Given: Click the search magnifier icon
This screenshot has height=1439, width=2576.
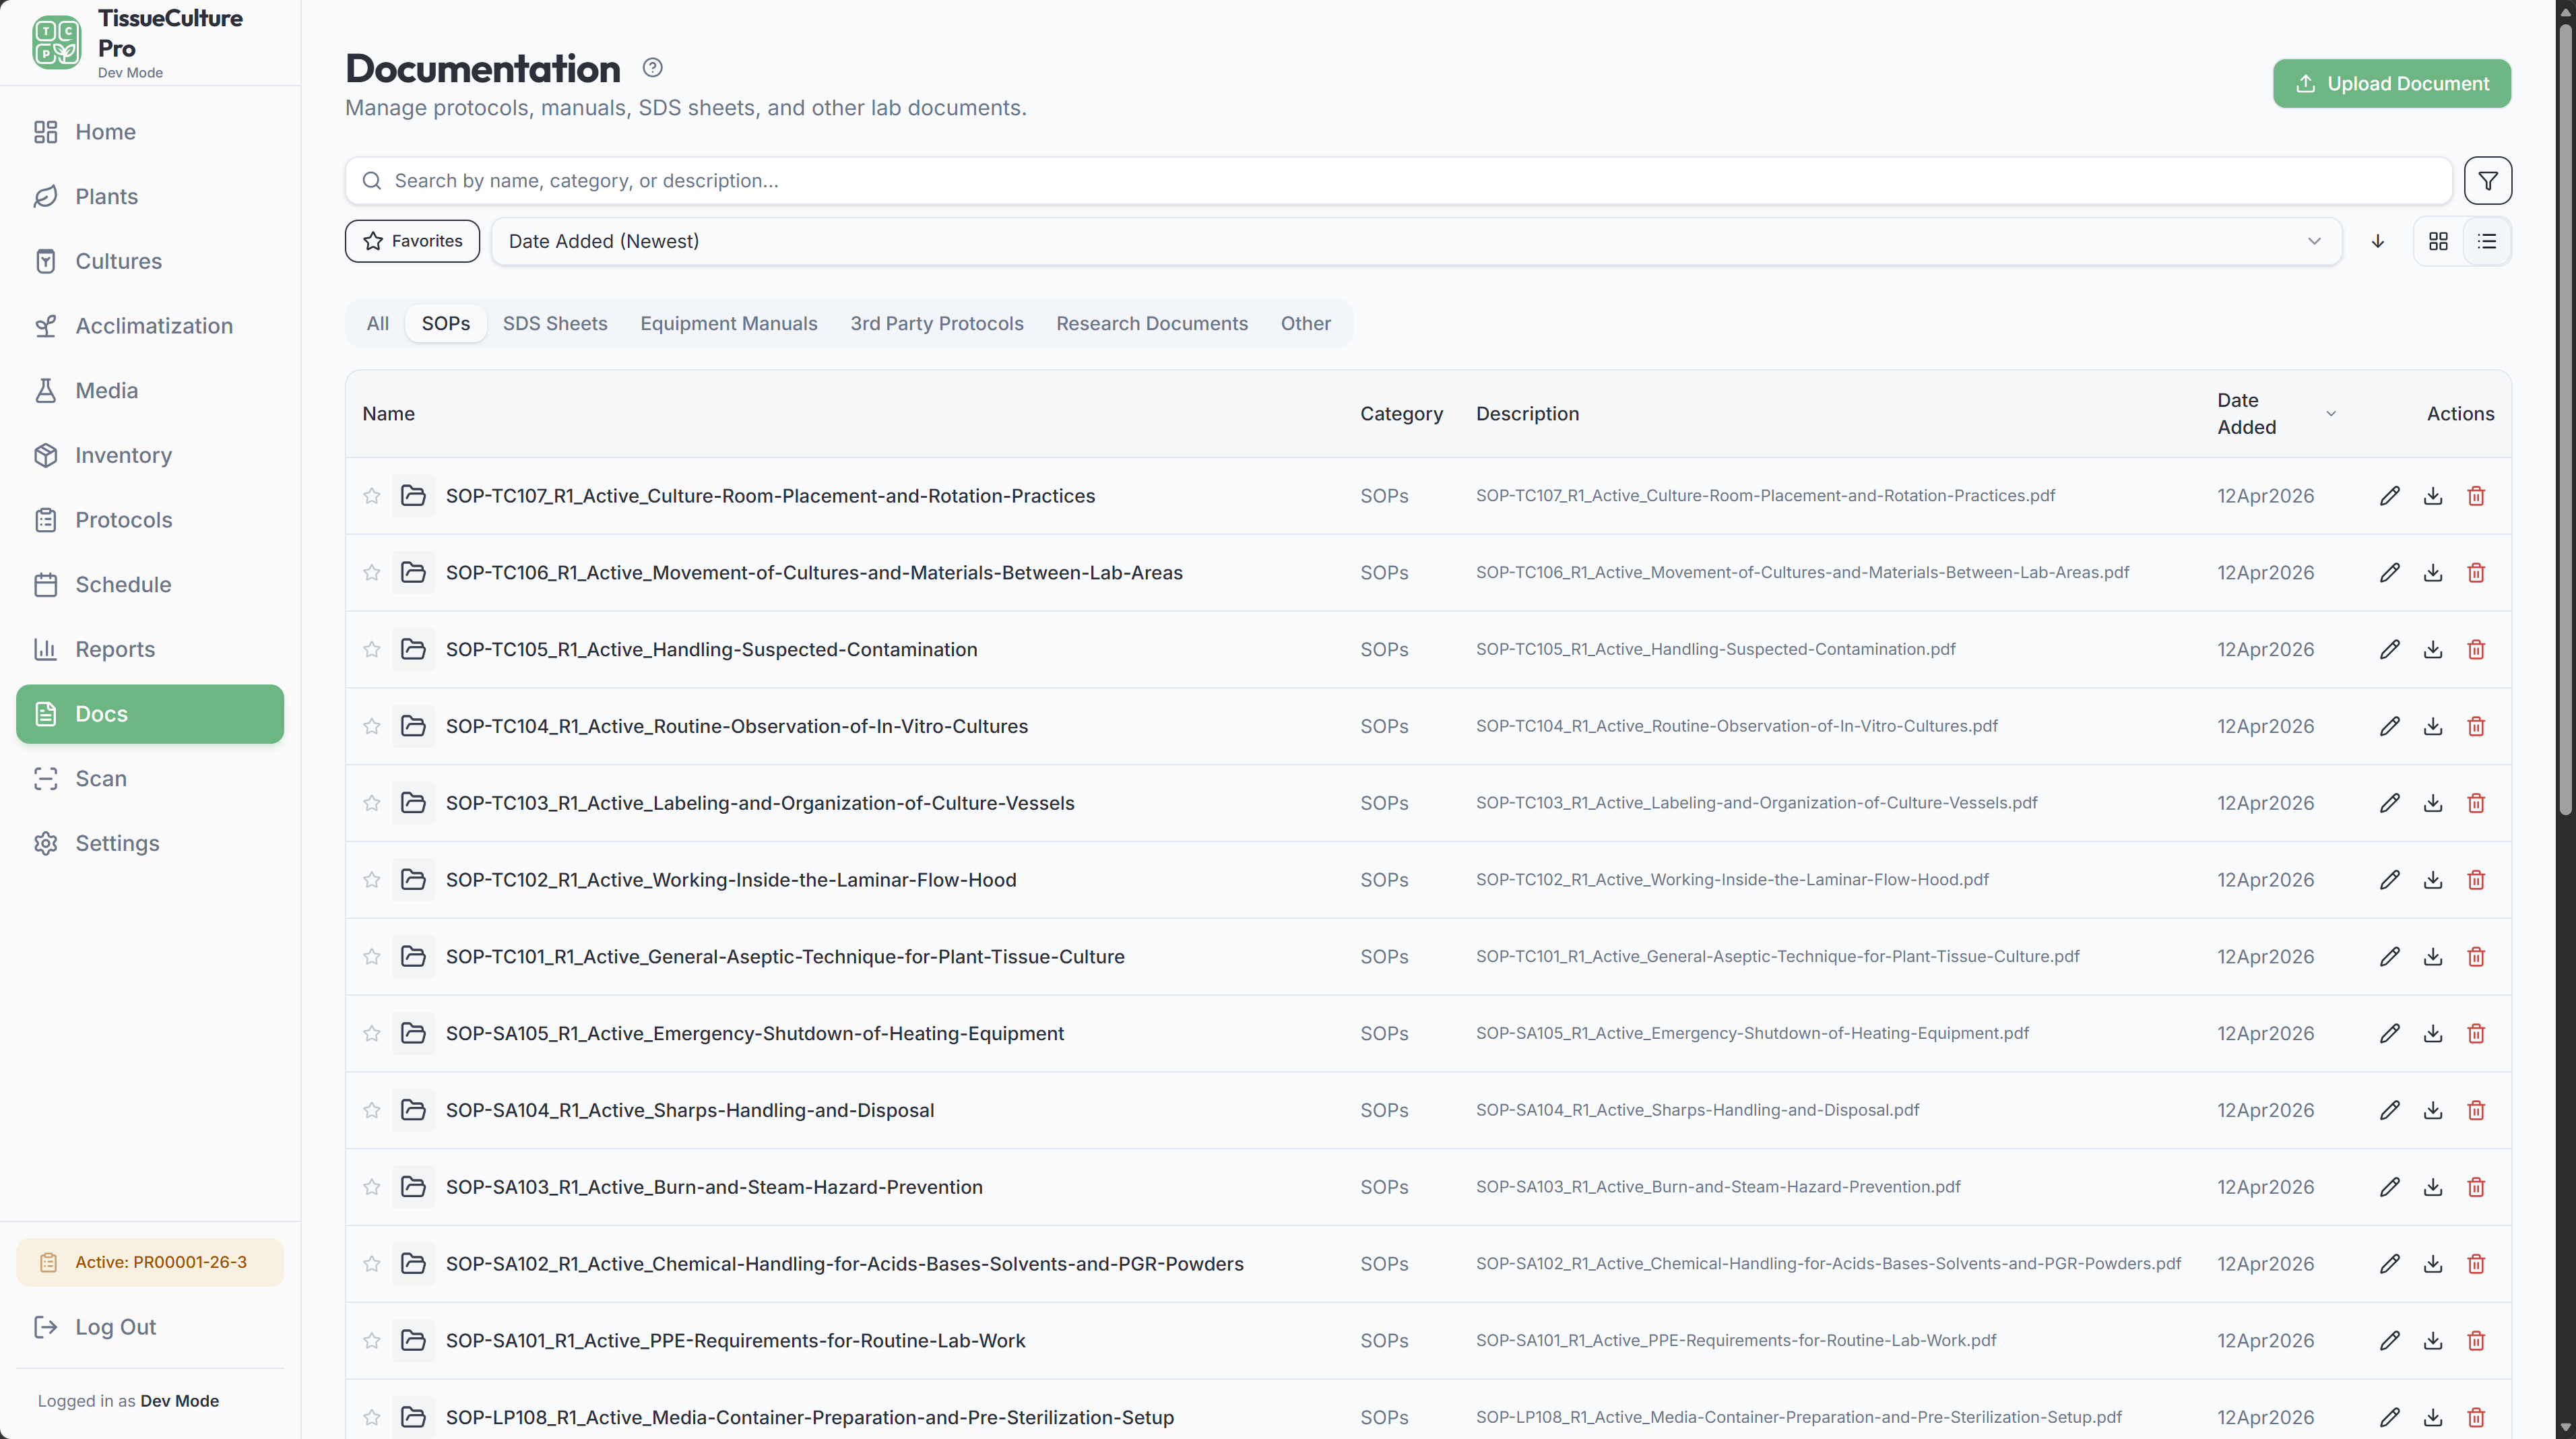Looking at the screenshot, I should [371, 181].
